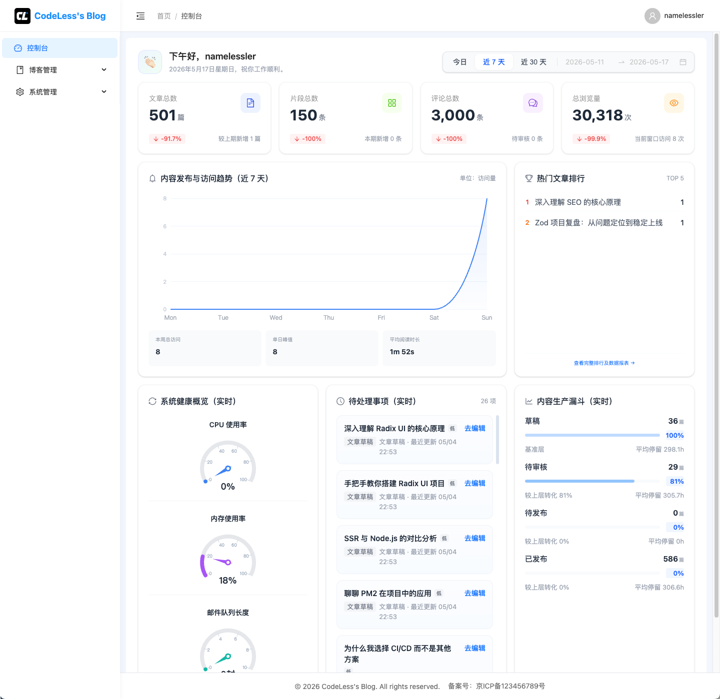
Task: Select the 今日 time range option
Action: 460,62
